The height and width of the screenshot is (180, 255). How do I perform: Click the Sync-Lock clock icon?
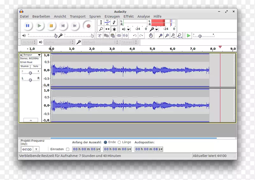pyautogui.click(x=151, y=35)
